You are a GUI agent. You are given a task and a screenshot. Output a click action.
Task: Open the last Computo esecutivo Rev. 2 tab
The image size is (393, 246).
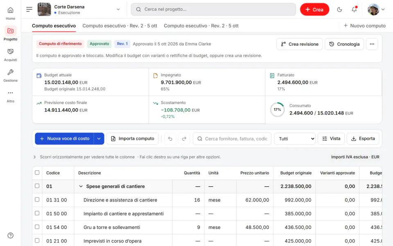201,26
